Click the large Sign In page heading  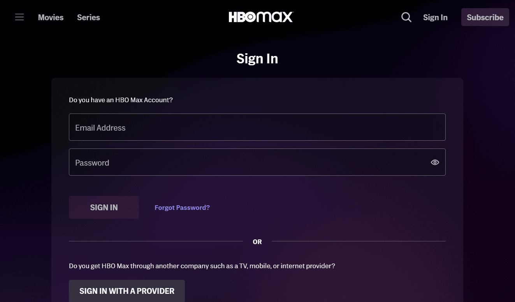pyautogui.click(x=257, y=59)
